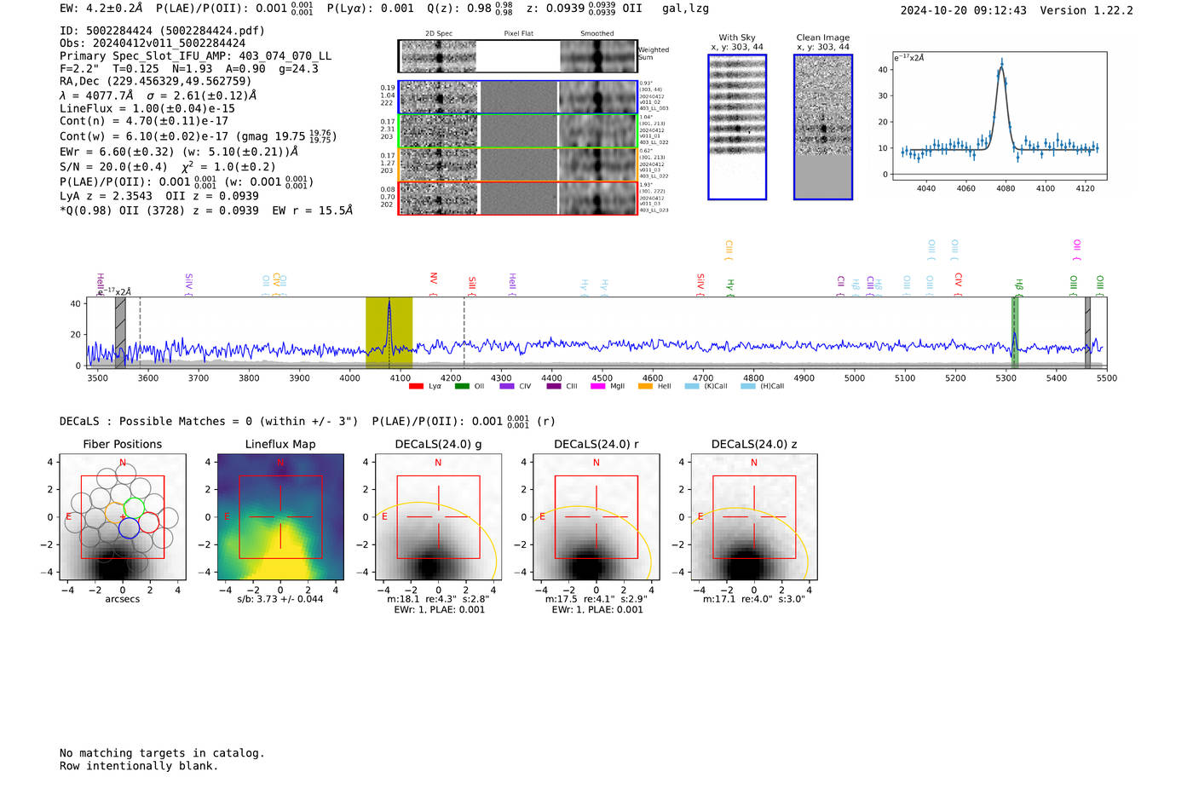The width and height of the screenshot is (1193, 812).
Task: Open the DECaLS(24.0) g image
Action: [x=438, y=517]
